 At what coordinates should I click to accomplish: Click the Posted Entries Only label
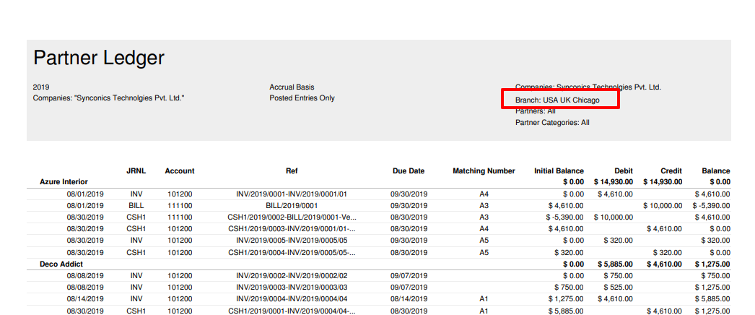(302, 98)
